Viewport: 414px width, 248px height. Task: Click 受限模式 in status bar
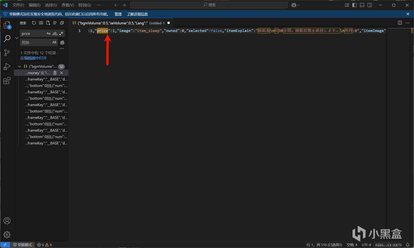coord(22,245)
